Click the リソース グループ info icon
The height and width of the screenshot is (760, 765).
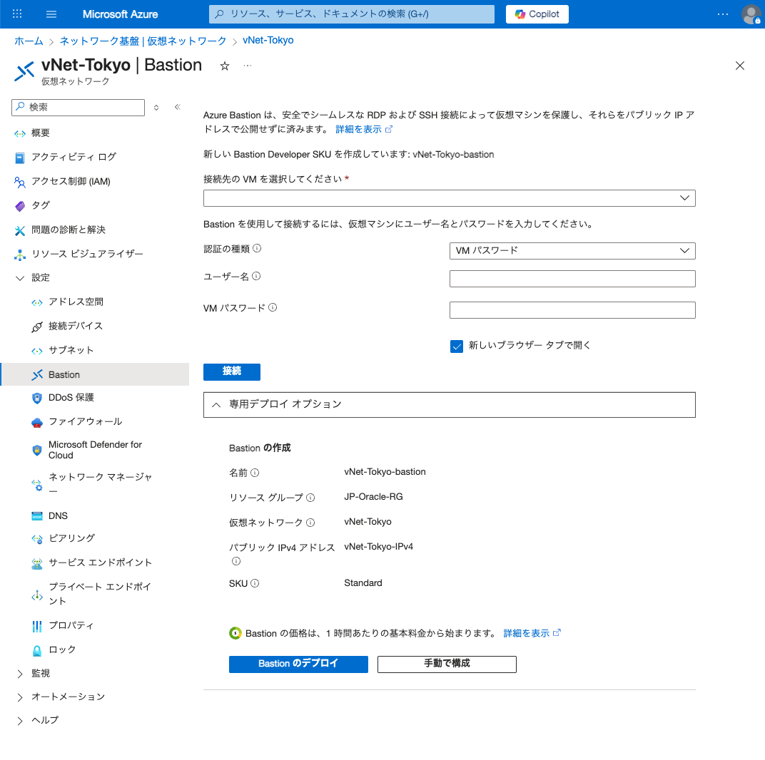(310, 497)
